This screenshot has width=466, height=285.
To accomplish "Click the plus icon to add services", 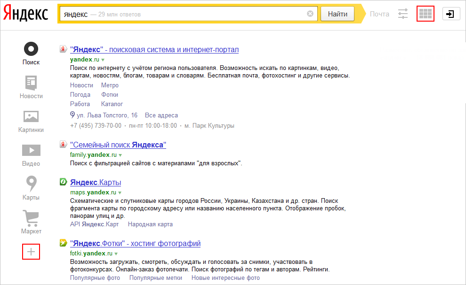I will pyautogui.click(x=31, y=252).
